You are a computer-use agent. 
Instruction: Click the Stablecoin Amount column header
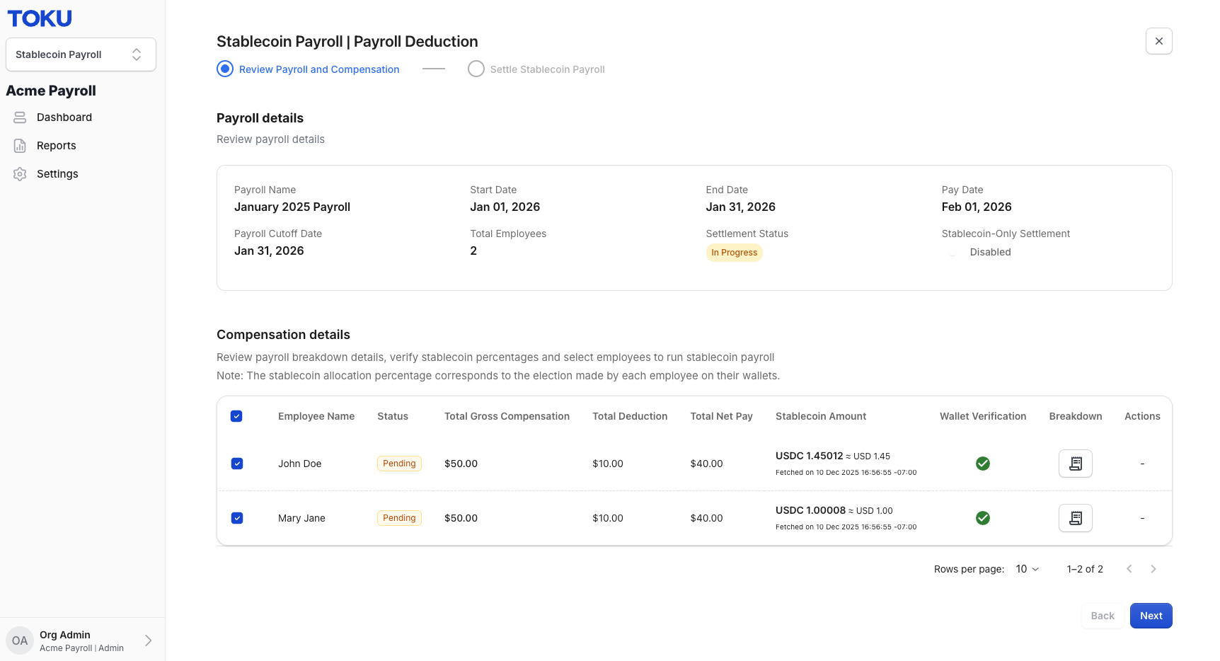tap(821, 416)
